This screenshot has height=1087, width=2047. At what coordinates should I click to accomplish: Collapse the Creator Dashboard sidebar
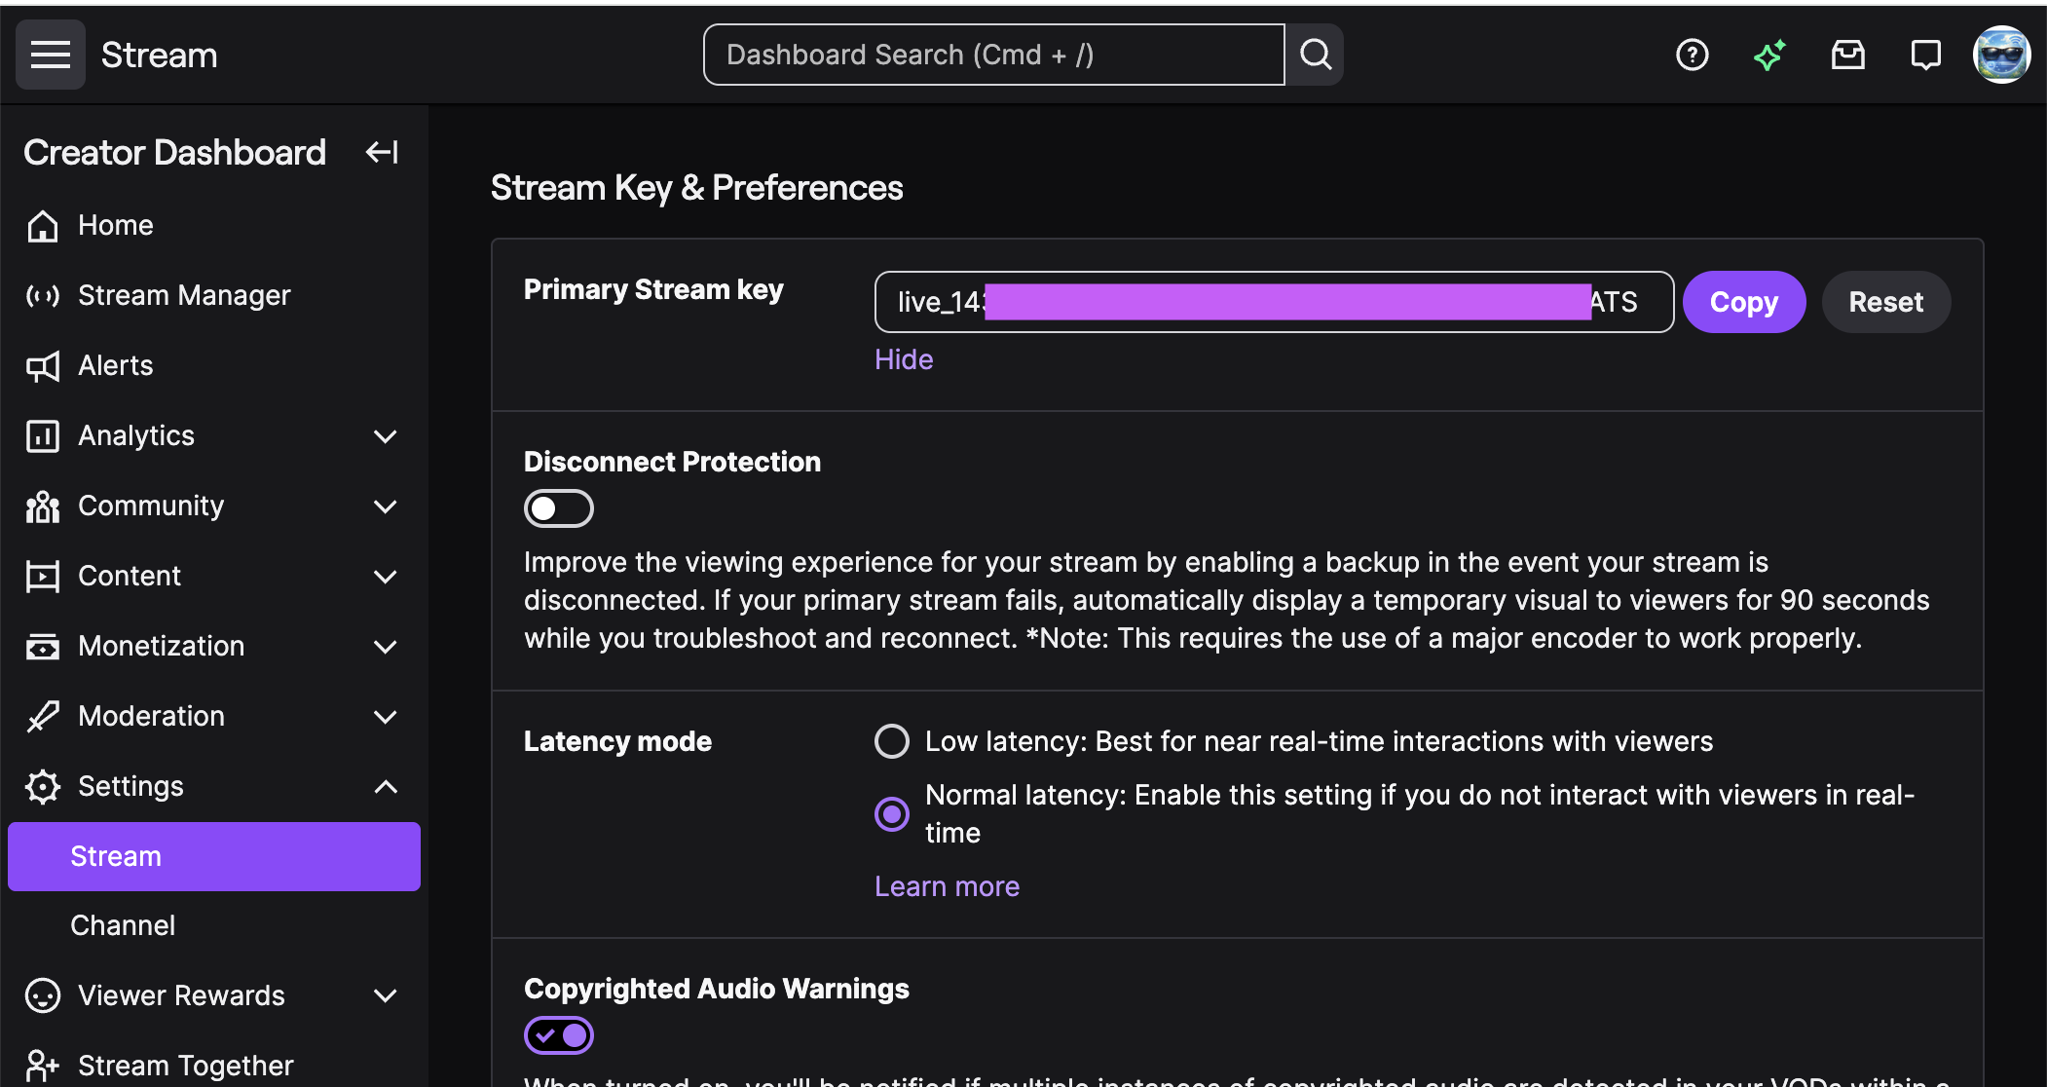(x=382, y=152)
